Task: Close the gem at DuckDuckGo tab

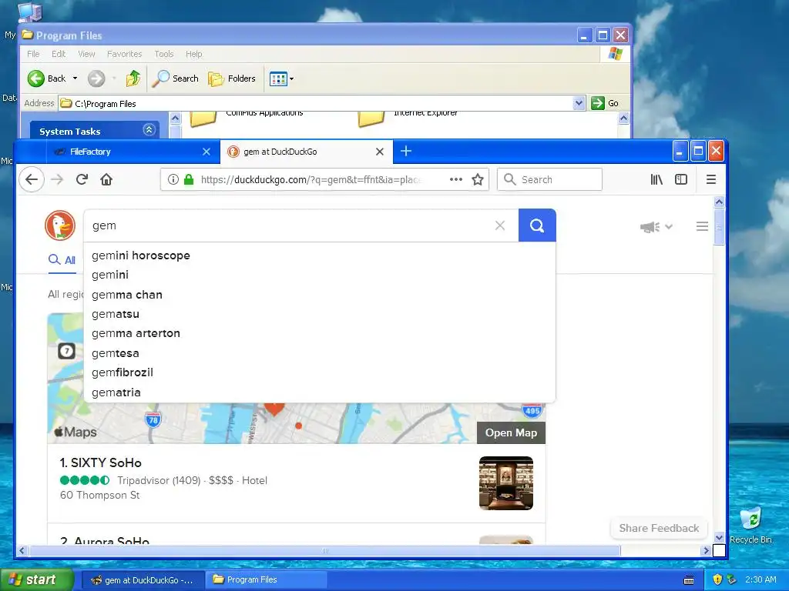Action: point(380,152)
